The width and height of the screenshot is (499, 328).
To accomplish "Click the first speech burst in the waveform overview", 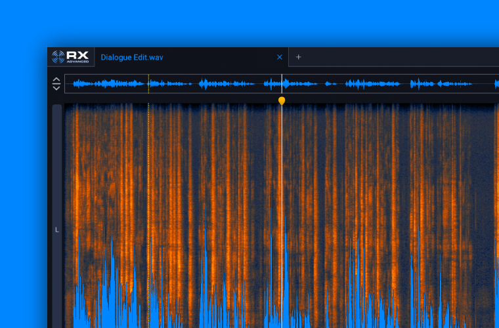I will (x=105, y=84).
